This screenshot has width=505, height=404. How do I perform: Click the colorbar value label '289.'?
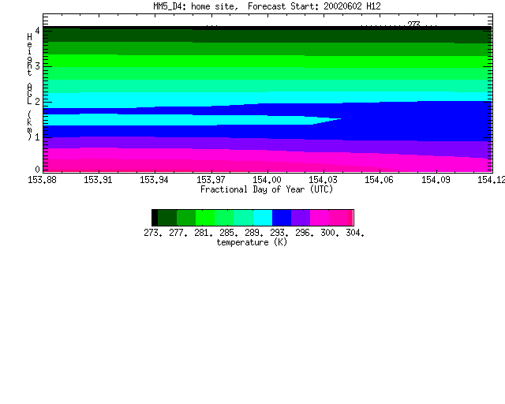click(x=254, y=233)
